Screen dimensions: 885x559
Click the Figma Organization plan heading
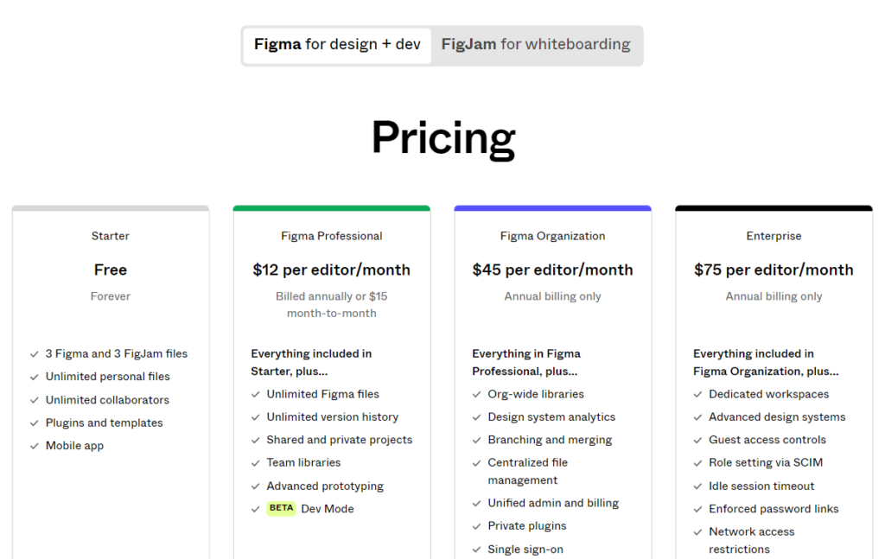552,236
